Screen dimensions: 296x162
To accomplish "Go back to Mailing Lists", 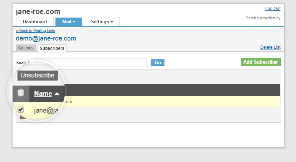I will point(35,30).
